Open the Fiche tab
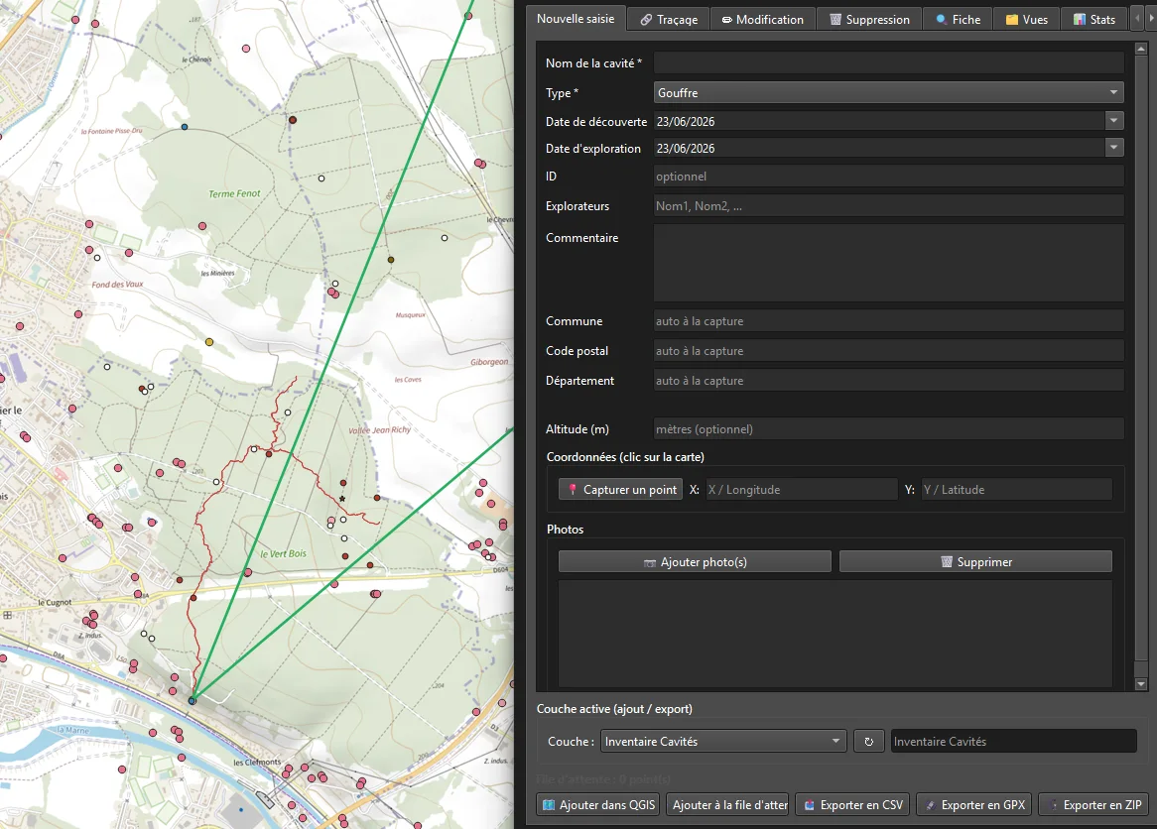1157x829 pixels. point(959,19)
